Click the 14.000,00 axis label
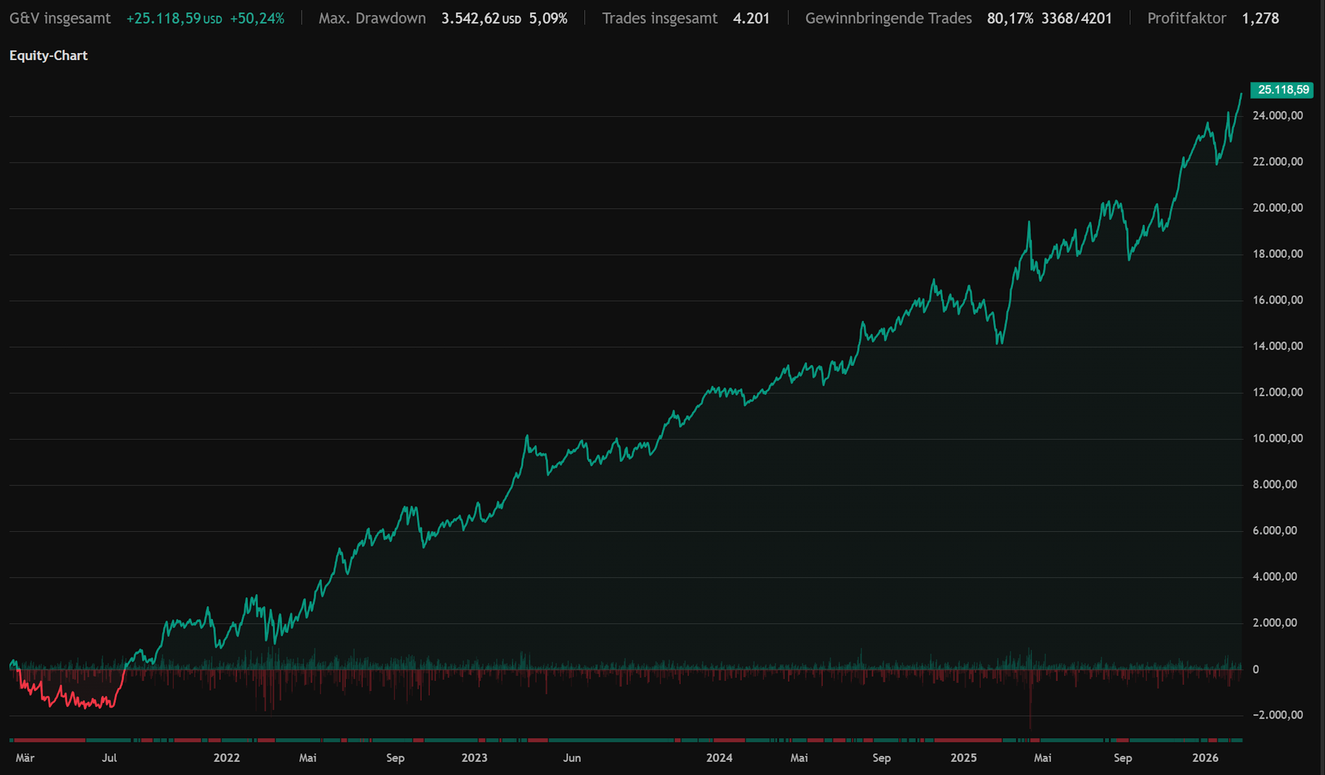 click(x=1278, y=346)
